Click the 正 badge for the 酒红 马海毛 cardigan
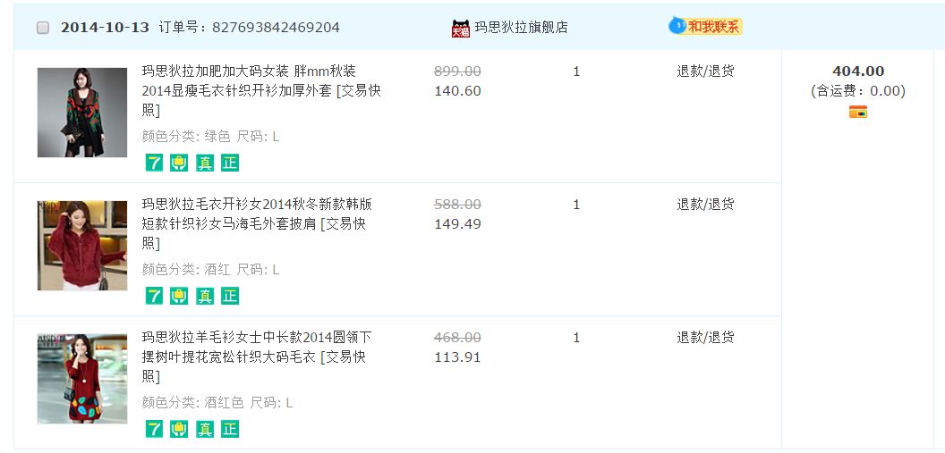The width and height of the screenshot is (945, 453). point(230,296)
